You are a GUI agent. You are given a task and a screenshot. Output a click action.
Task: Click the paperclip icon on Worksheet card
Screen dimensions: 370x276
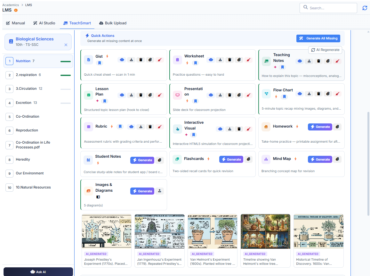click(x=239, y=60)
